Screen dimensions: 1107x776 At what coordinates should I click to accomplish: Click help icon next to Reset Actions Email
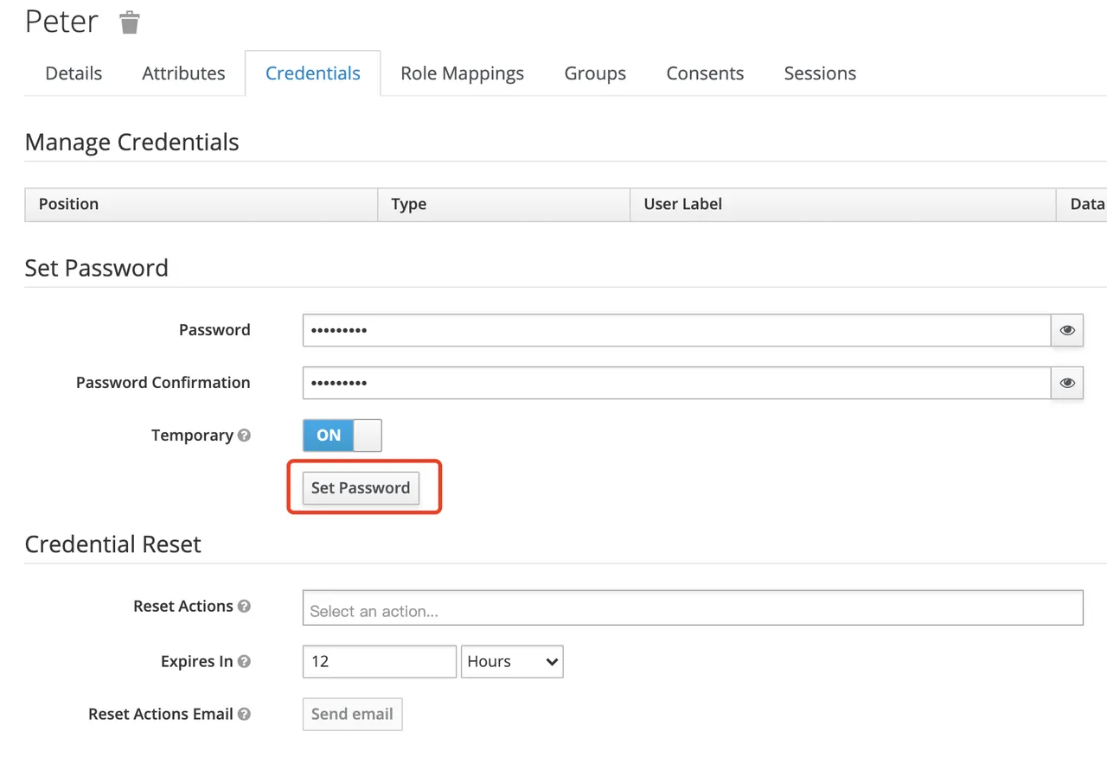(x=244, y=715)
